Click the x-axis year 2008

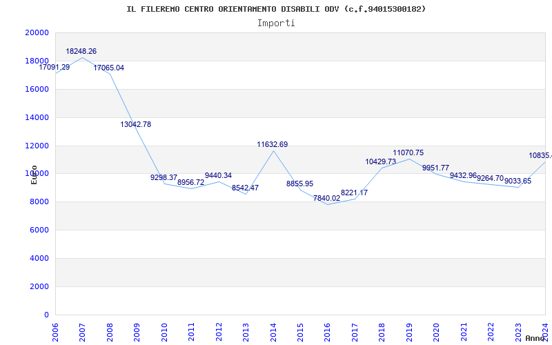(110, 332)
